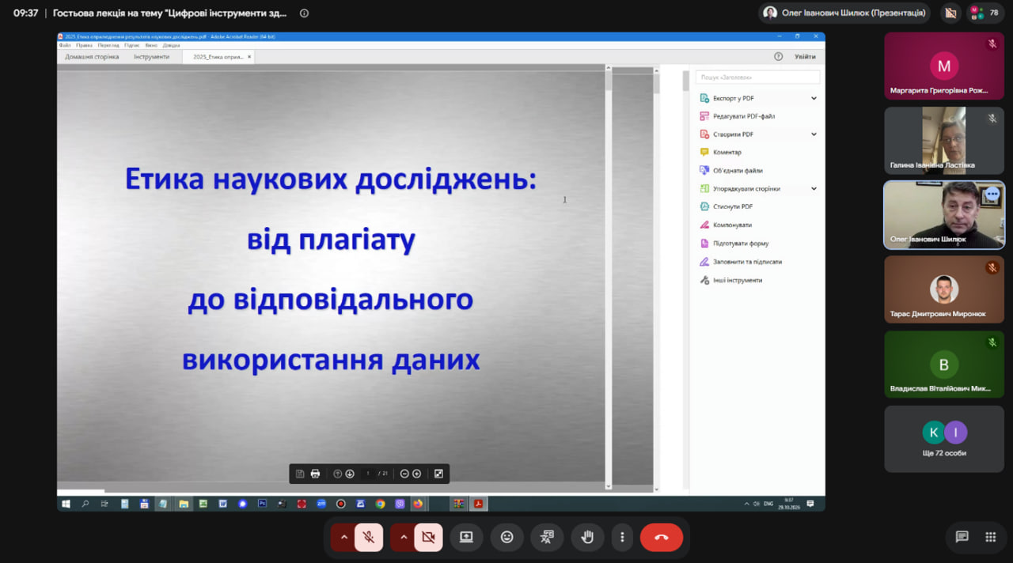Start presenting your screen
The image size is (1013, 563).
(466, 537)
